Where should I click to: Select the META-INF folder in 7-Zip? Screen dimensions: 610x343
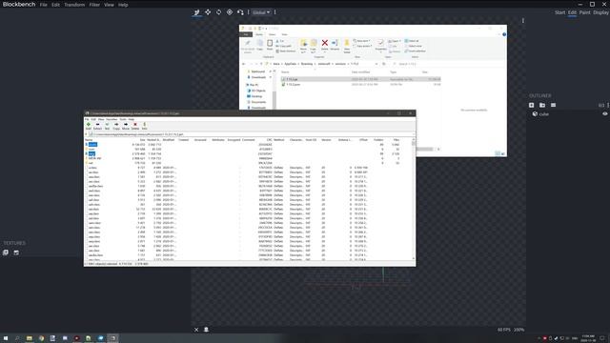click(x=94, y=158)
